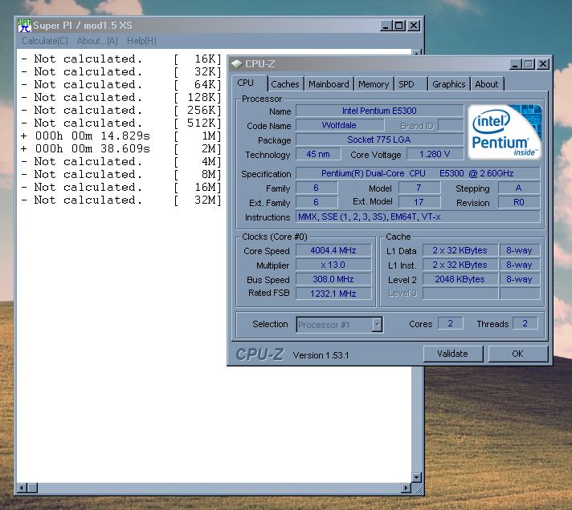
Task: Click the OK button in CPU-Z
Action: tap(517, 354)
